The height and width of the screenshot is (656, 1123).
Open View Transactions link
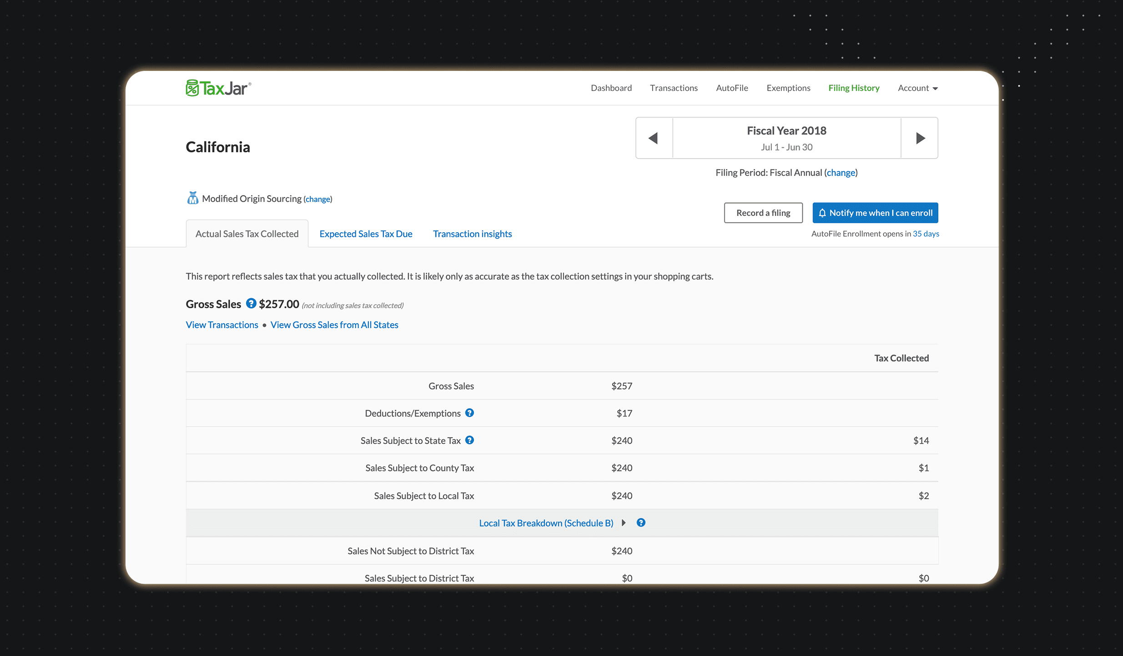222,325
